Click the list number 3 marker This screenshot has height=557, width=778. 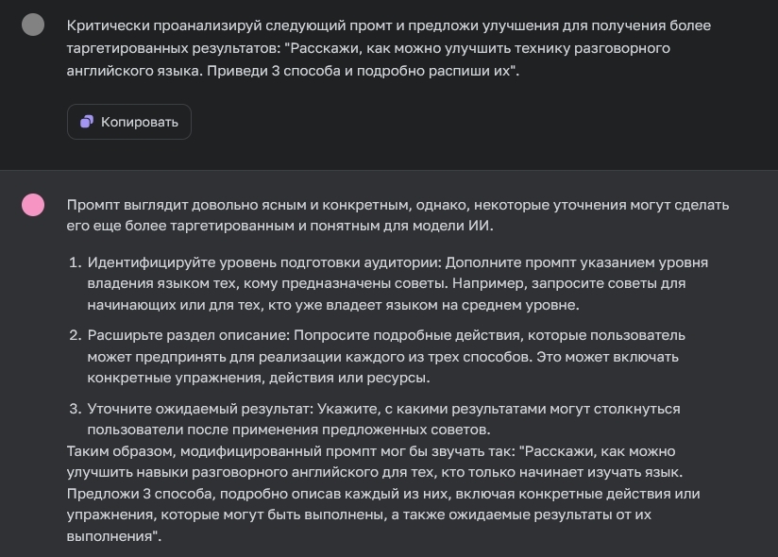point(74,409)
